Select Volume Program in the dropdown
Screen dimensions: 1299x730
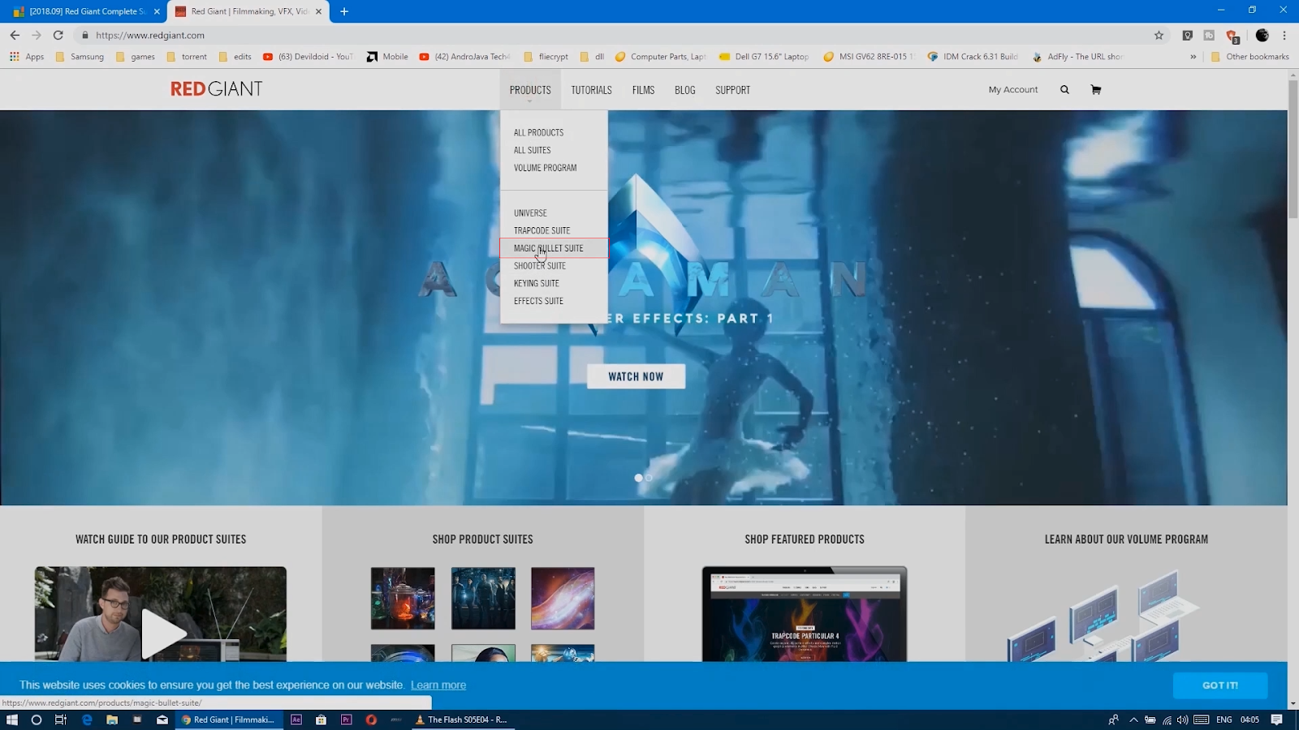[x=545, y=168]
